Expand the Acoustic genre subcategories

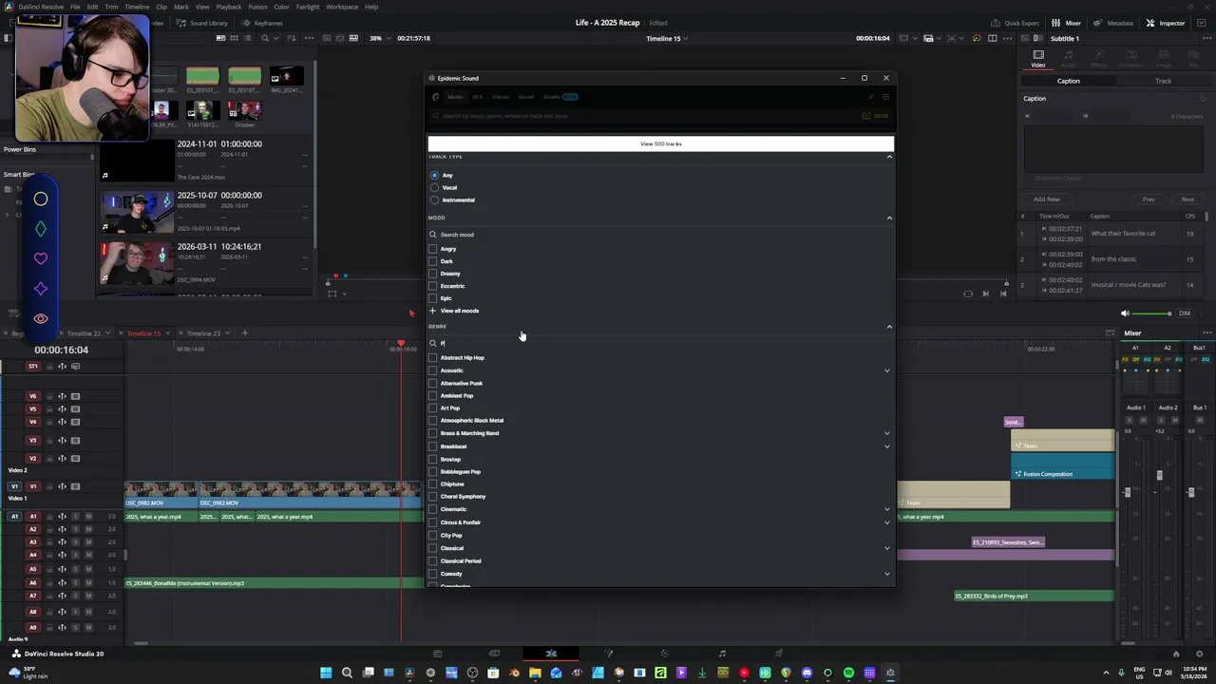tap(887, 370)
